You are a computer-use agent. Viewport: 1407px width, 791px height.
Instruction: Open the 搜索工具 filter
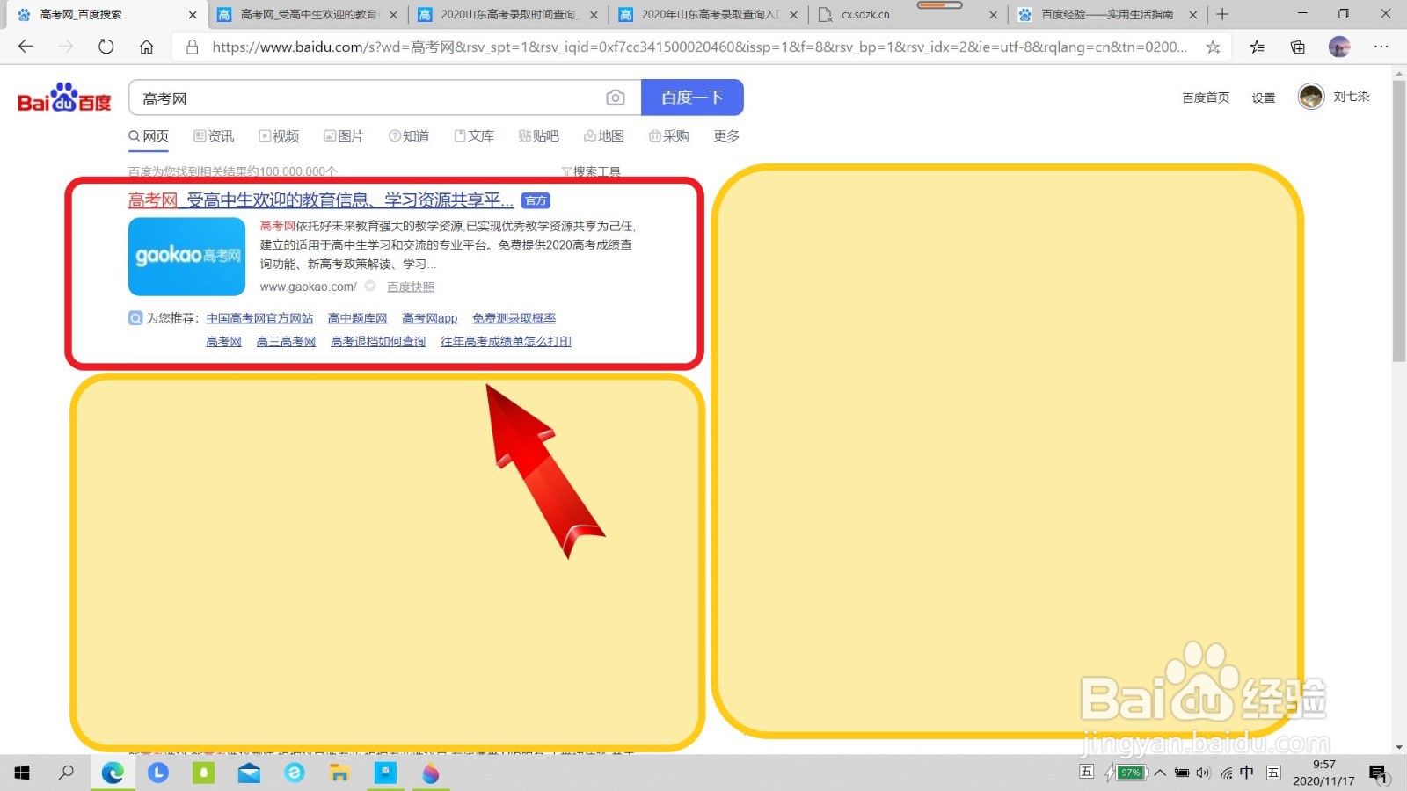[x=591, y=171]
